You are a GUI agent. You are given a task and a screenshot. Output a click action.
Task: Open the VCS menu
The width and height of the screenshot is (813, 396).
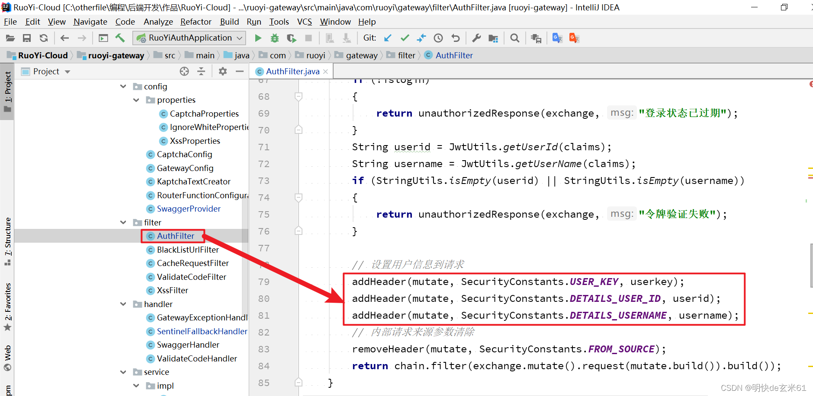pos(305,22)
